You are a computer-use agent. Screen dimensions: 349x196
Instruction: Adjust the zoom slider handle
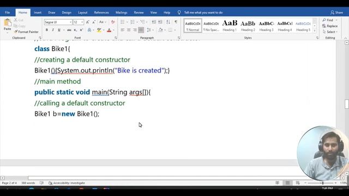tap(323, 183)
